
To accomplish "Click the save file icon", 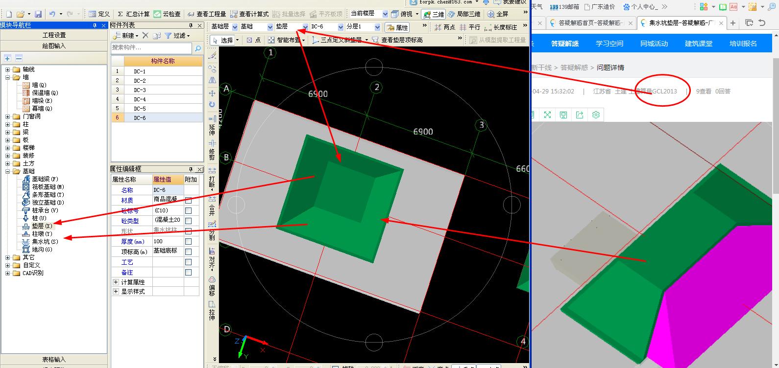I will coord(38,14).
